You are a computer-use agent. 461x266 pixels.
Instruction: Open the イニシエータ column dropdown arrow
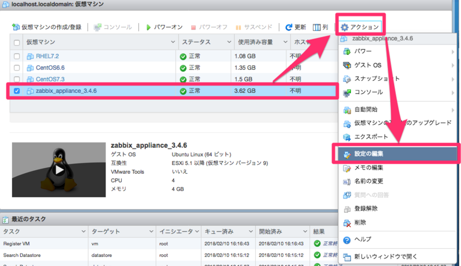197,231
